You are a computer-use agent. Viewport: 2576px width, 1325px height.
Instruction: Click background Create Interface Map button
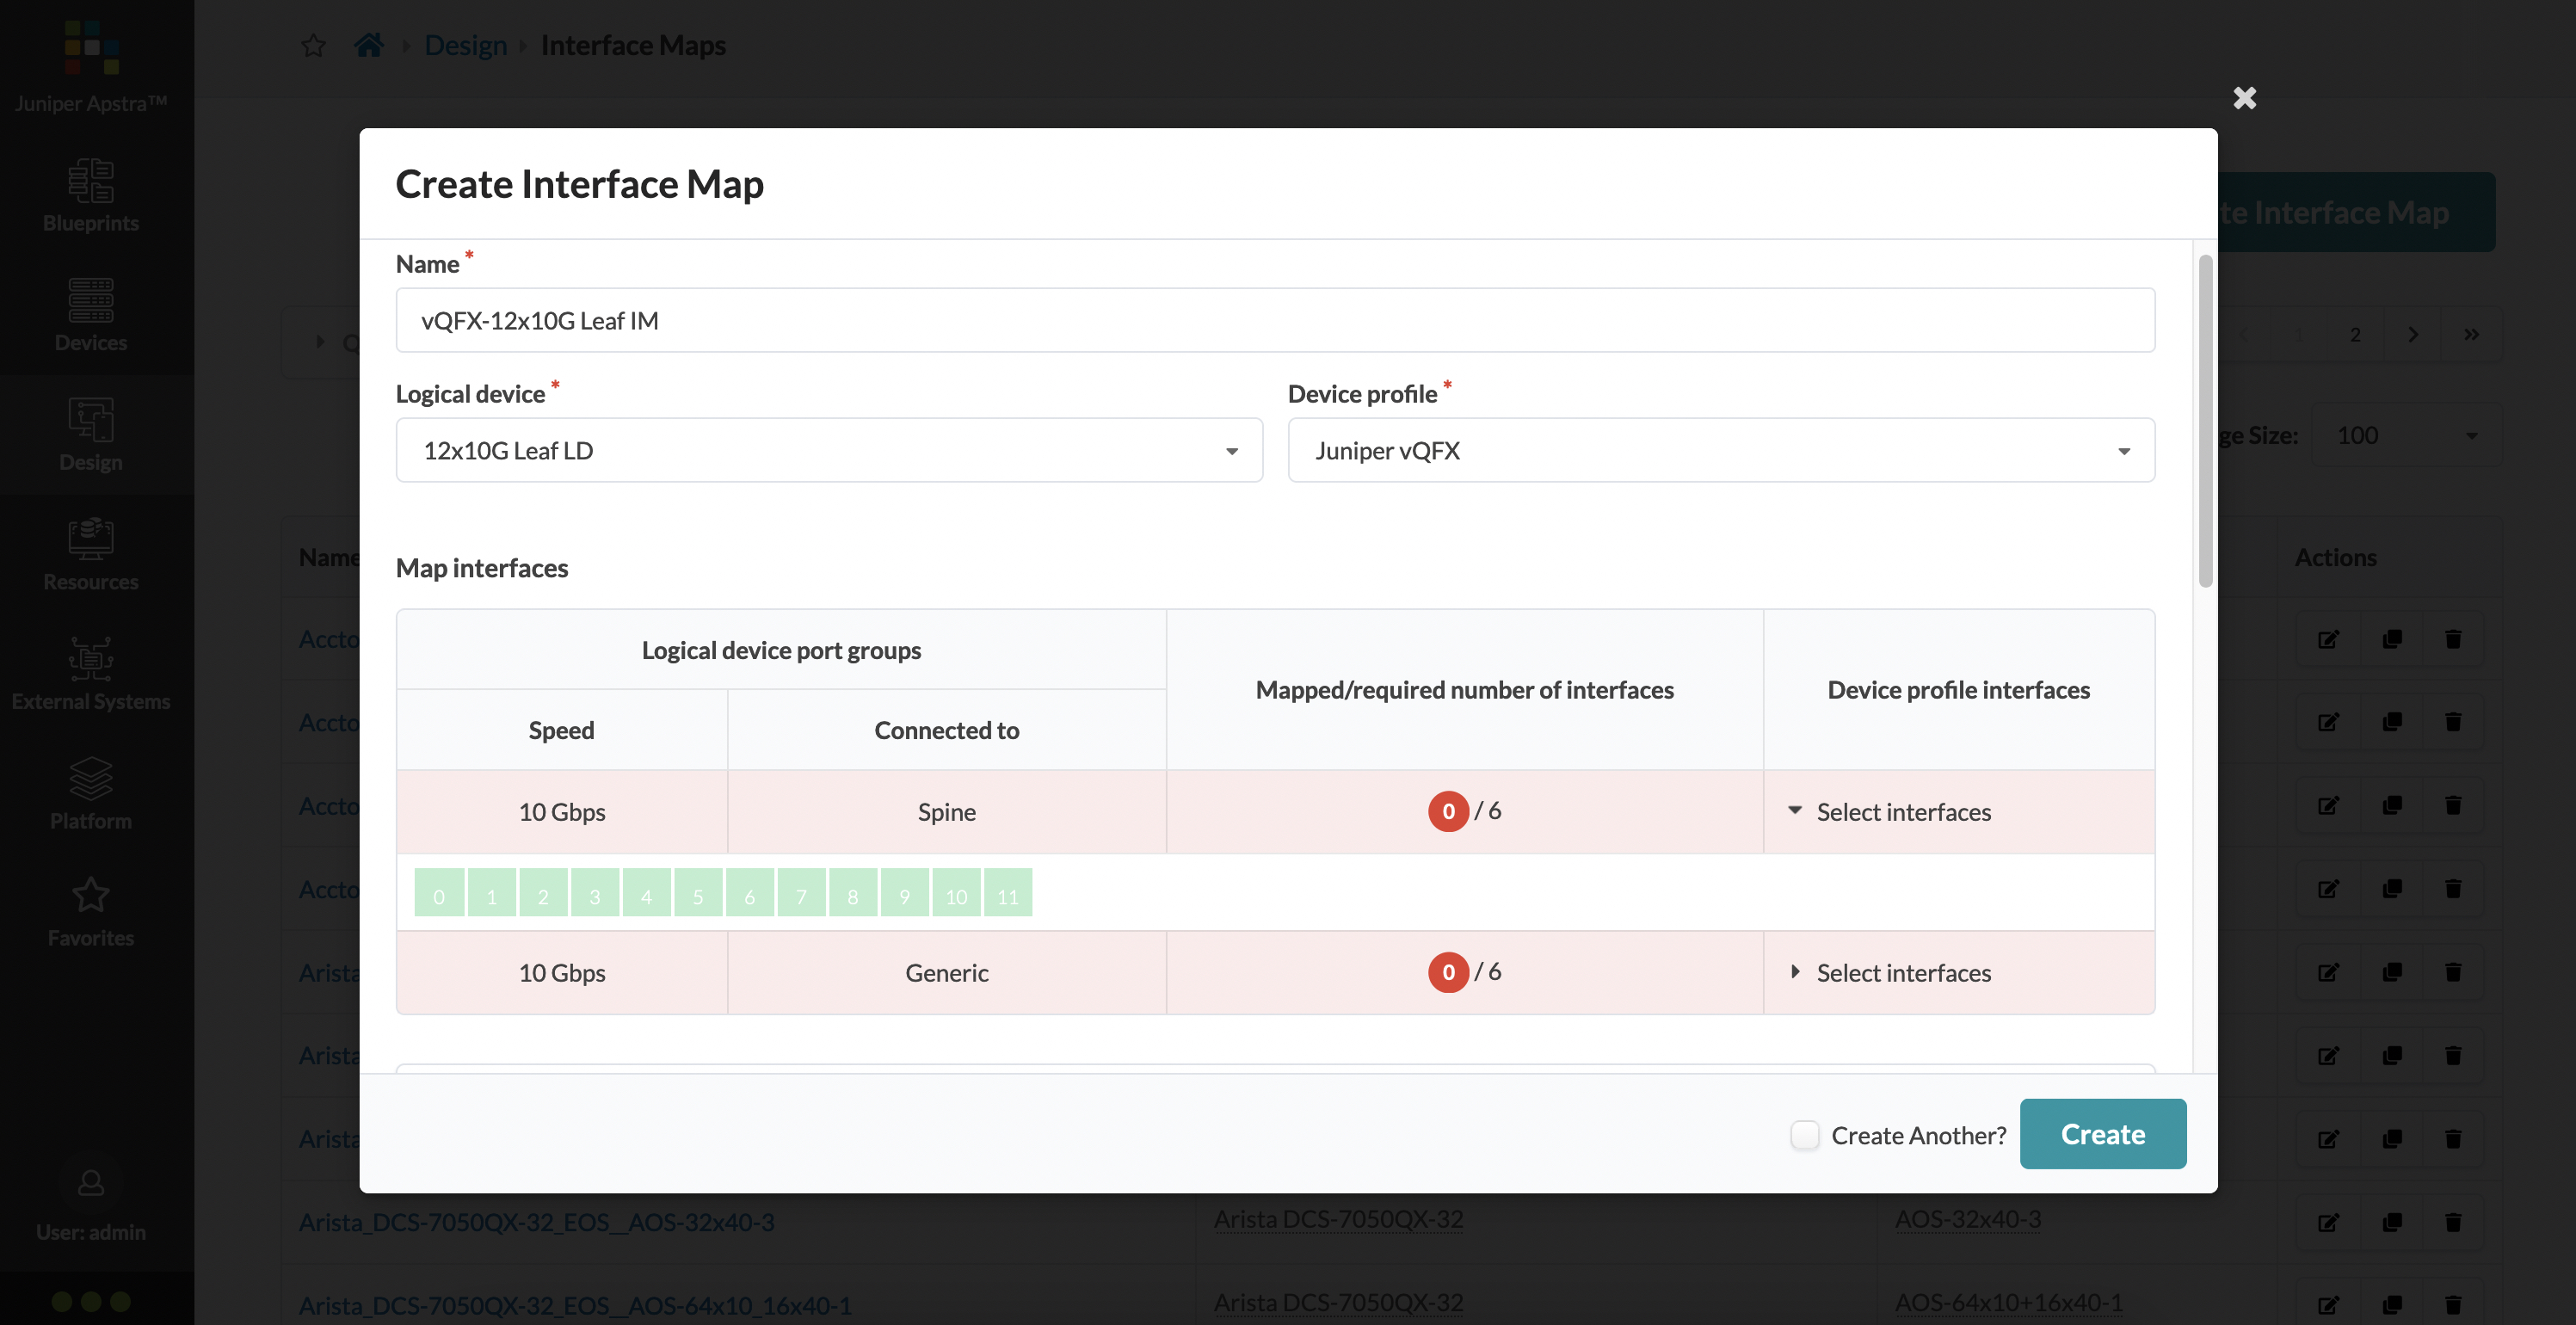click(2355, 212)
